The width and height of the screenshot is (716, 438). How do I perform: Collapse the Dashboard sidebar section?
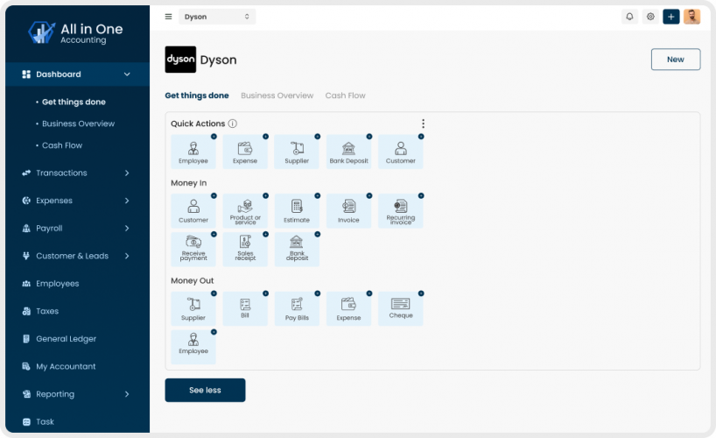click(78, 74)
